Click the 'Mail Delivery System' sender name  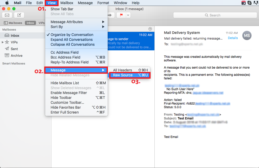coord(182,33)
